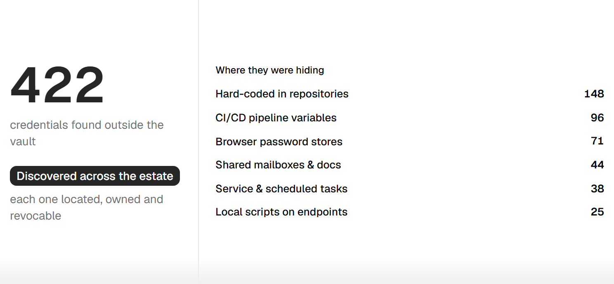Image resolution: width=614 pixels, height=284 pixels.
Task: Click the Where they were hiding heading
Action: 270,70
